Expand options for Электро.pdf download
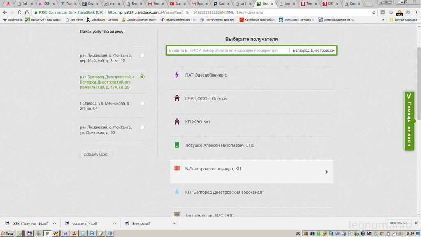The width and height of the screenshot is (421, 237). pyautogui.click(x=174, y=223)
